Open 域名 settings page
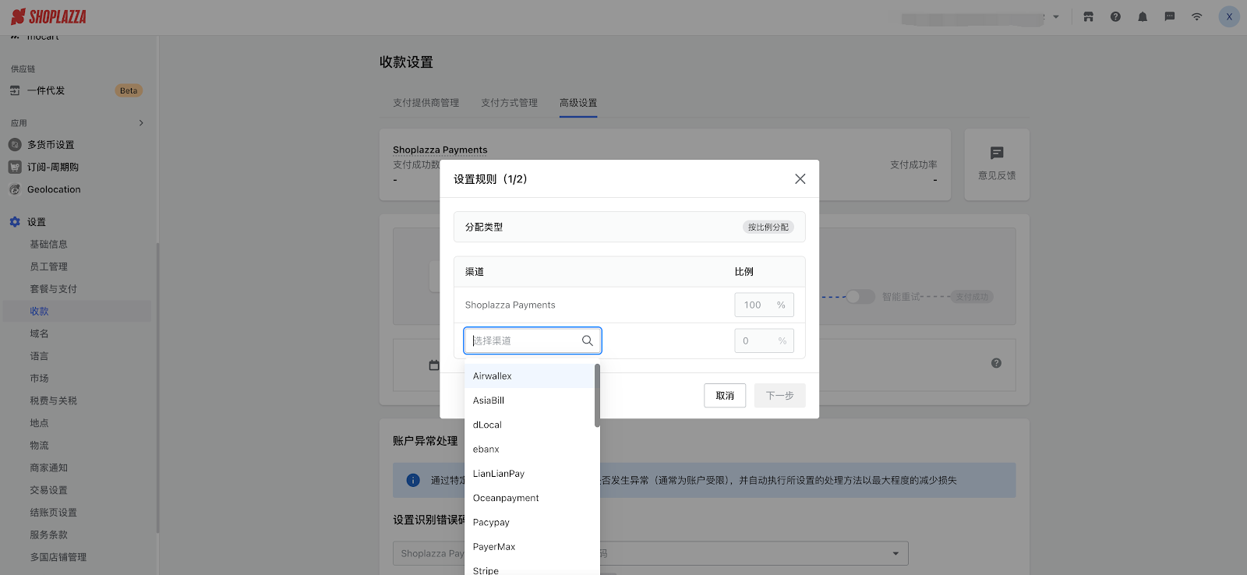The image size is (1247, 575). tap(39, 333)
